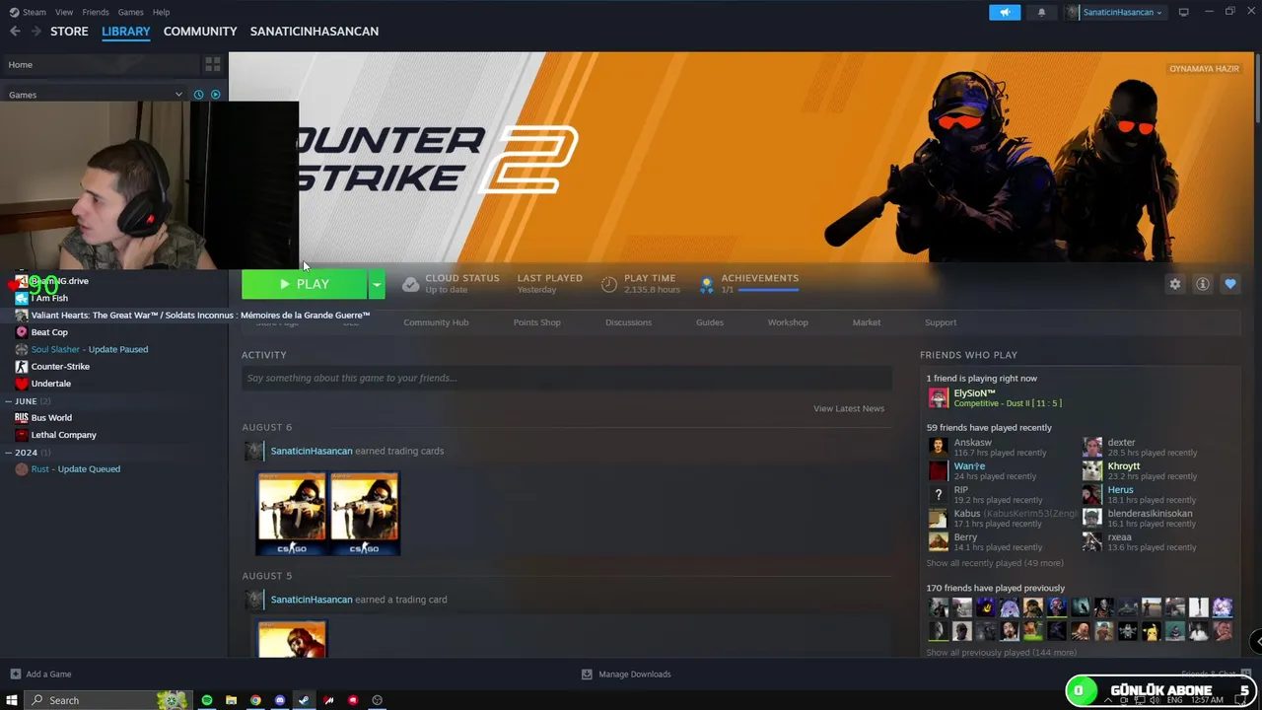The height and width of the screenshot is (710, 1262).
Task: Click the Play Time clock icon
Action: pyautogui.click(x=609, y=284)
